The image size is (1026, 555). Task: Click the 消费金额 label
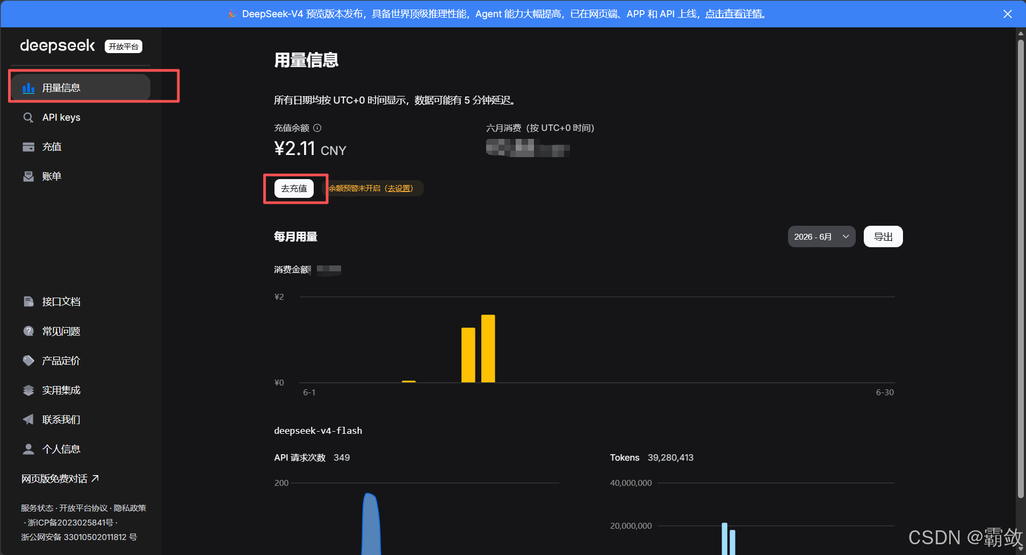291,269
